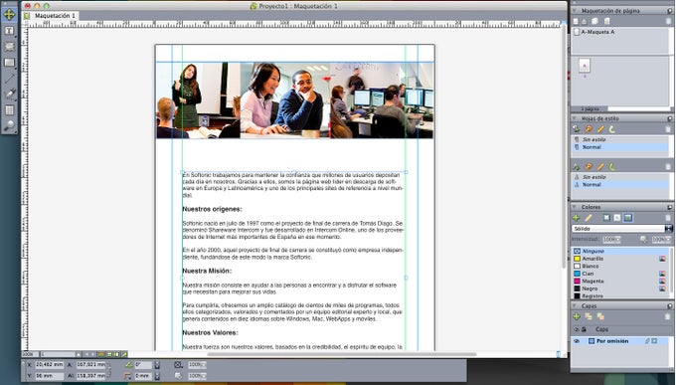Click move item to layer icon
676x385 pixels.
(x=589, y=316)
